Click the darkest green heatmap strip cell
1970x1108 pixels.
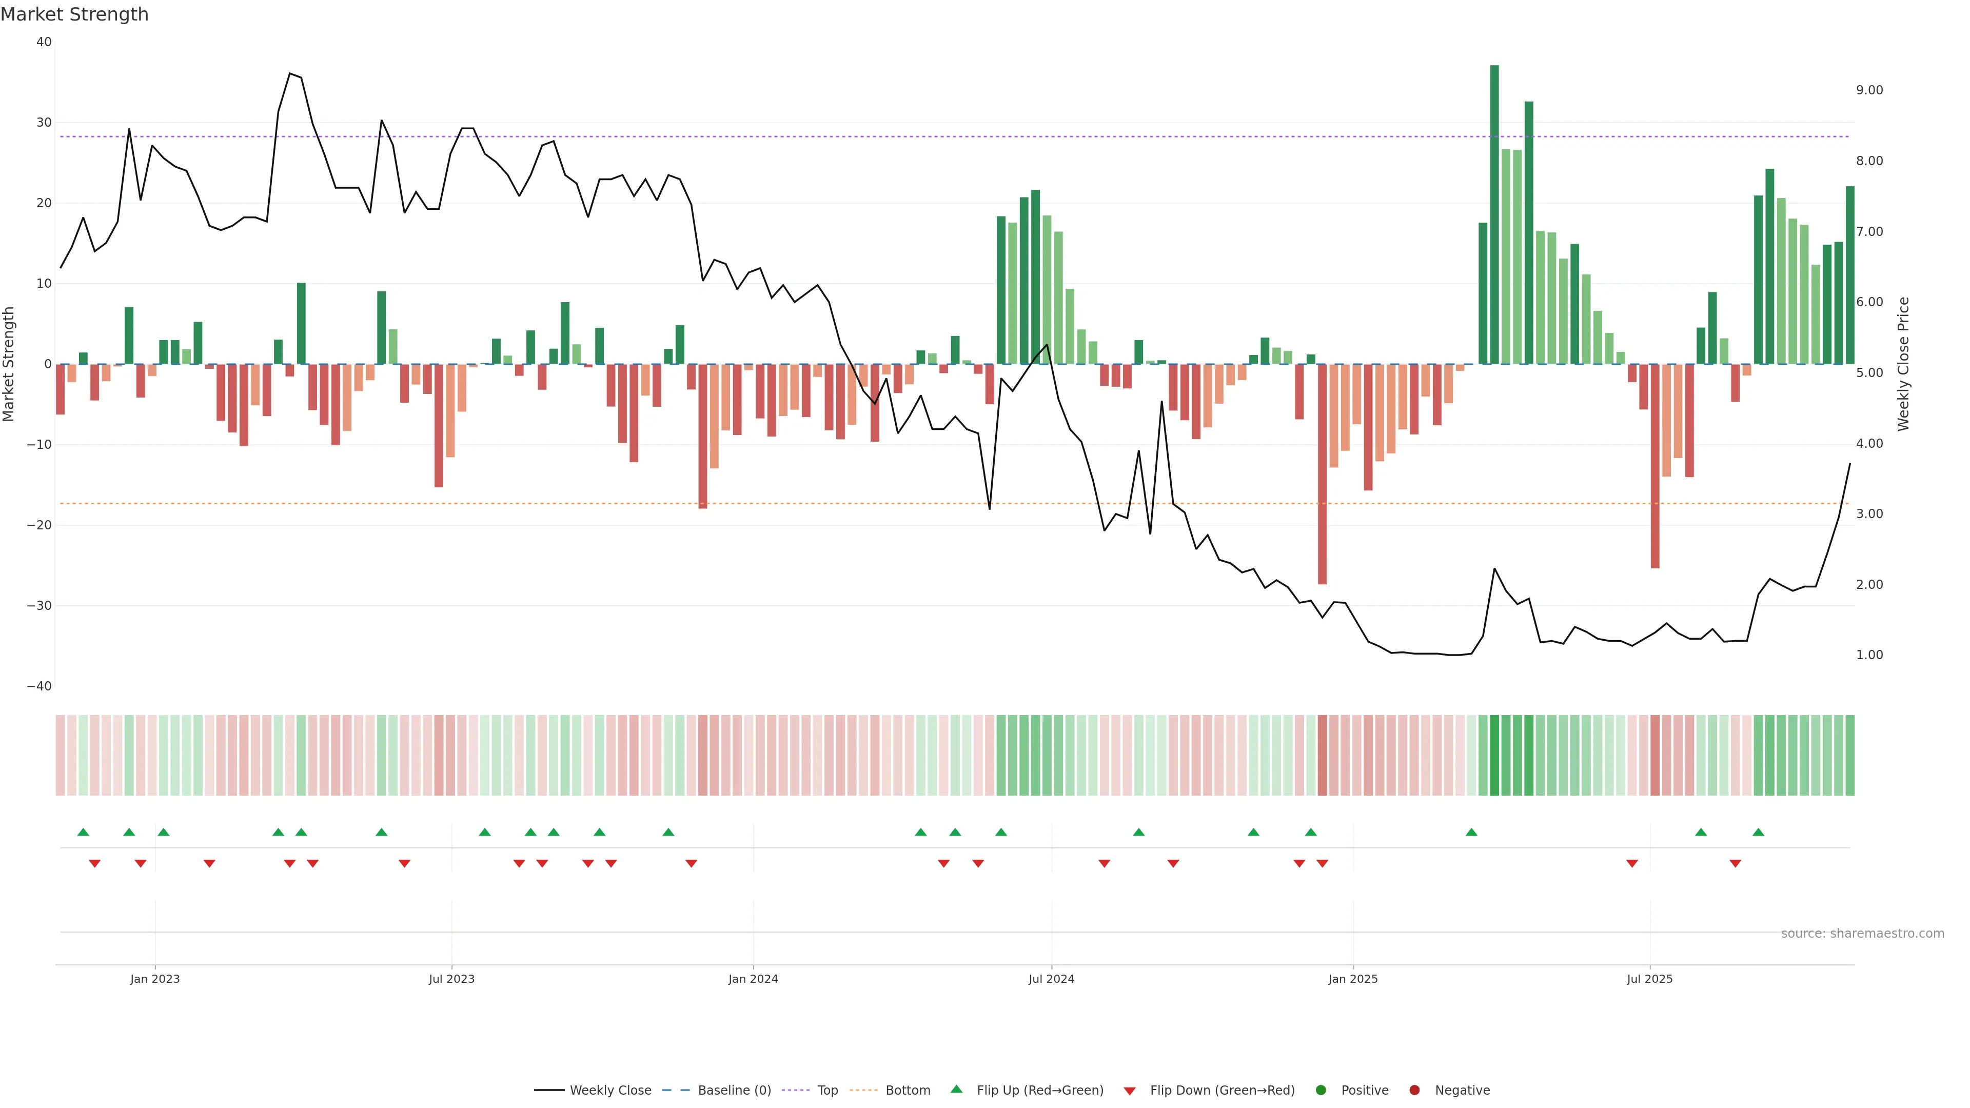tap(1494, 756)
